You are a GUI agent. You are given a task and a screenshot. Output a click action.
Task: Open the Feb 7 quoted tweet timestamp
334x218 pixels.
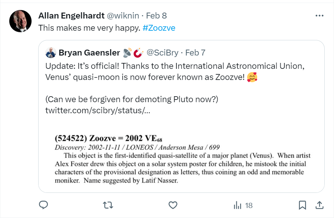tap(195, 53)
